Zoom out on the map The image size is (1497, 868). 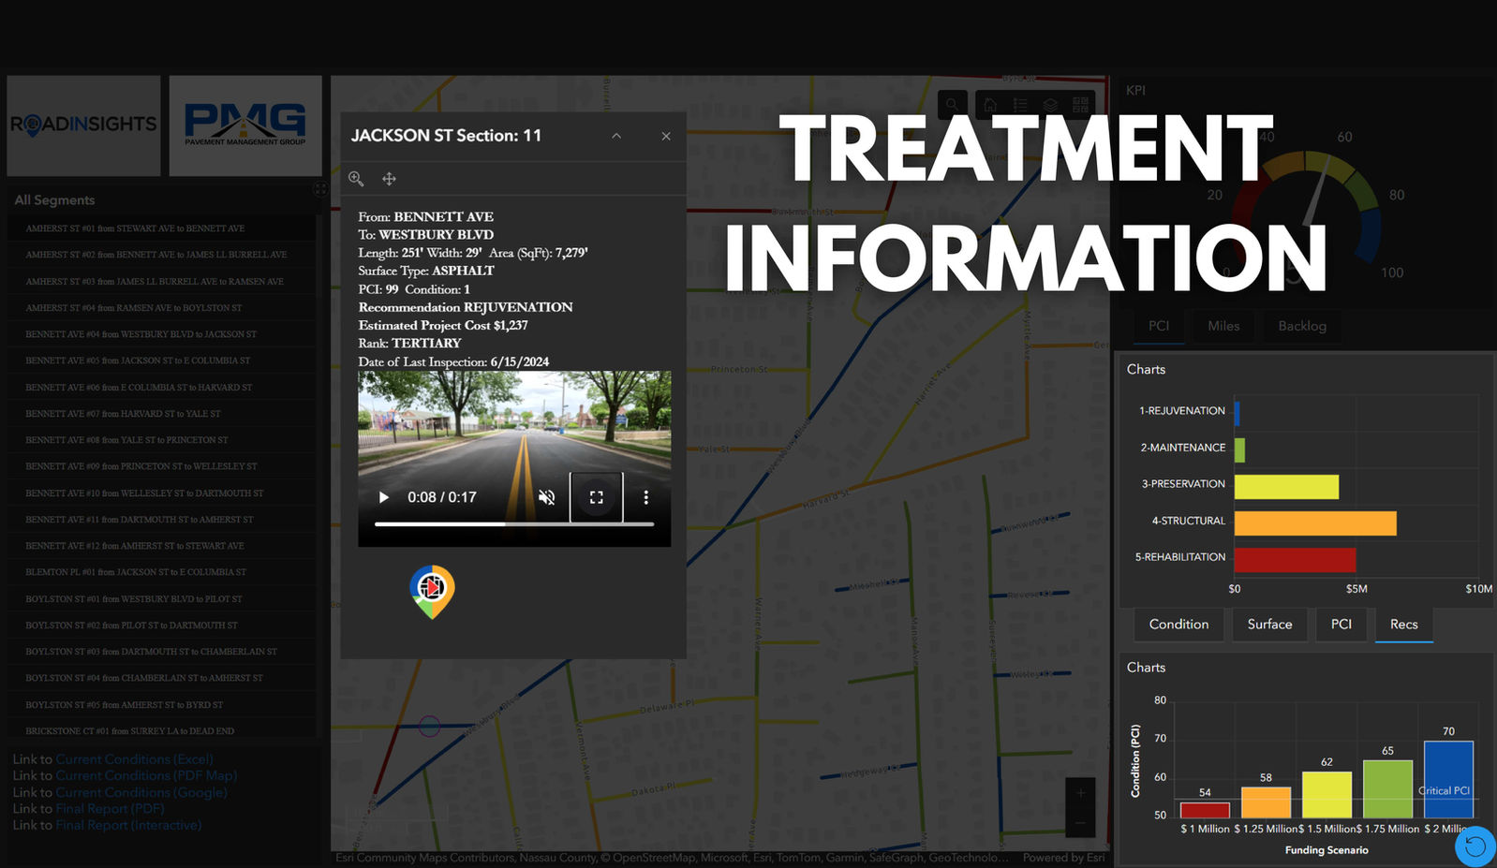pyautogui.click(x=1080, y=823)
